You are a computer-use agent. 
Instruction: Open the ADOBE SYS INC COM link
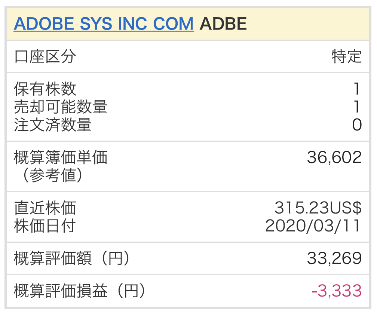(104, 24)
